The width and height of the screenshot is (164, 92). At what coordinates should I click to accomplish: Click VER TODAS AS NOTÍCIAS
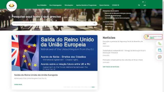(111, 67)
